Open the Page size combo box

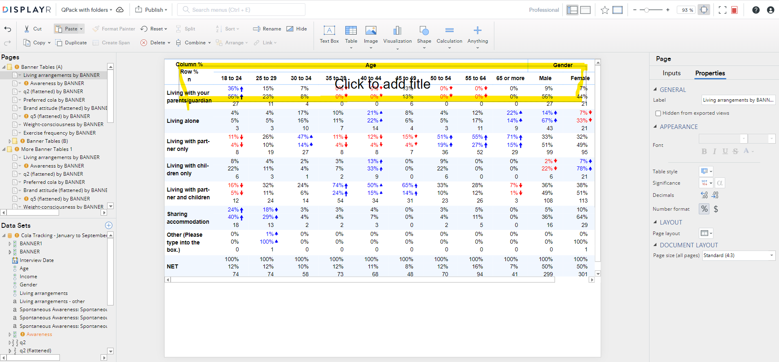pyautogui.click(x=739, y=255)
